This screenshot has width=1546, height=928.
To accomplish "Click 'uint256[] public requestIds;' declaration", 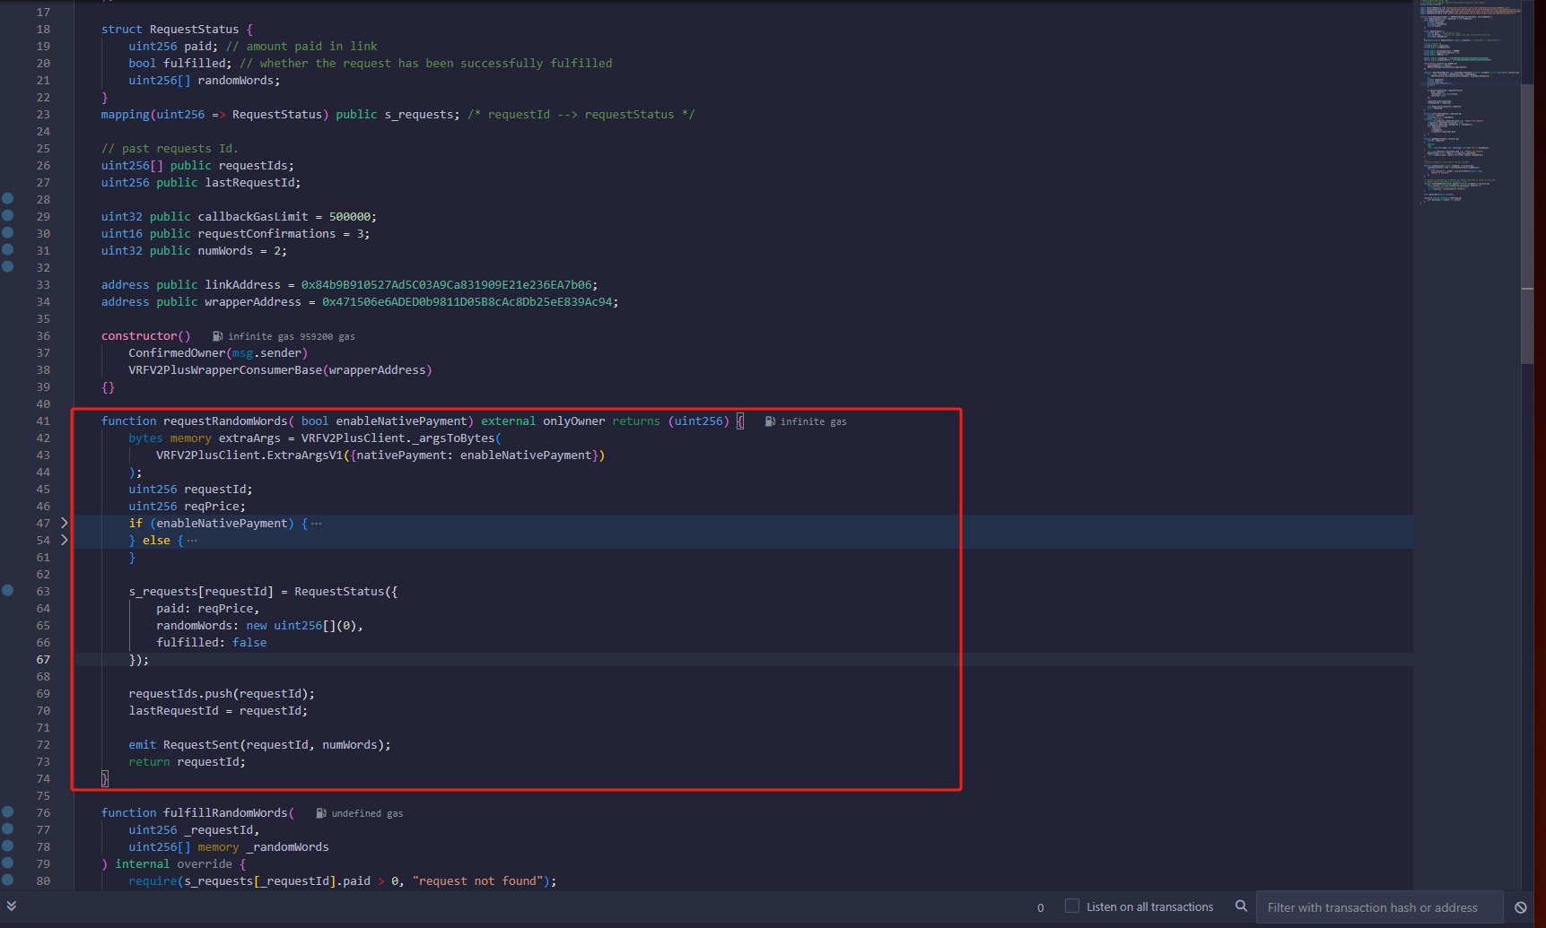I will click(x=197, y=166).
